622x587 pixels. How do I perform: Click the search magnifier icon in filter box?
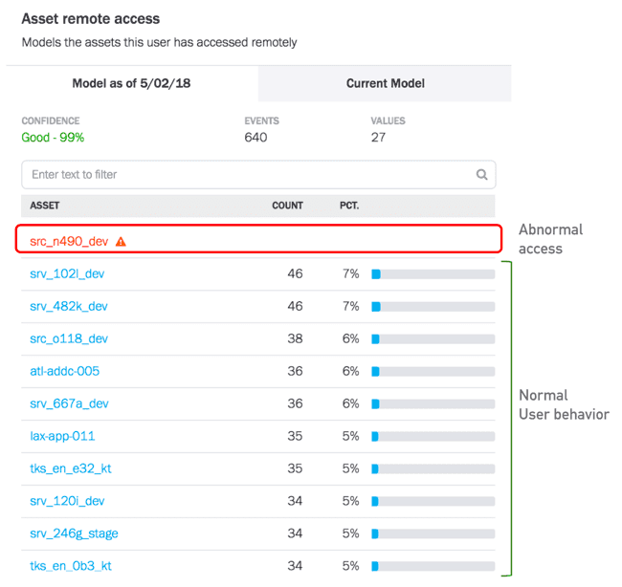point(481,174)
